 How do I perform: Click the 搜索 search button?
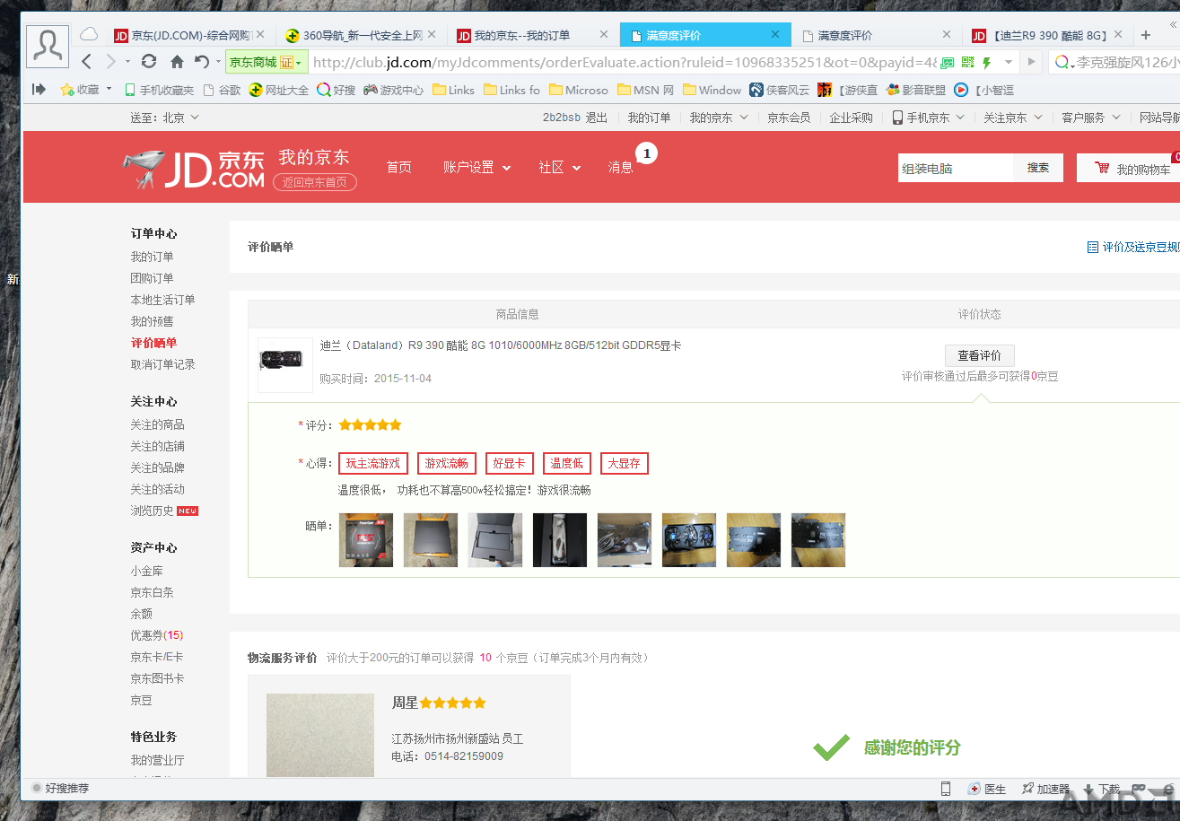point(1038,168)
